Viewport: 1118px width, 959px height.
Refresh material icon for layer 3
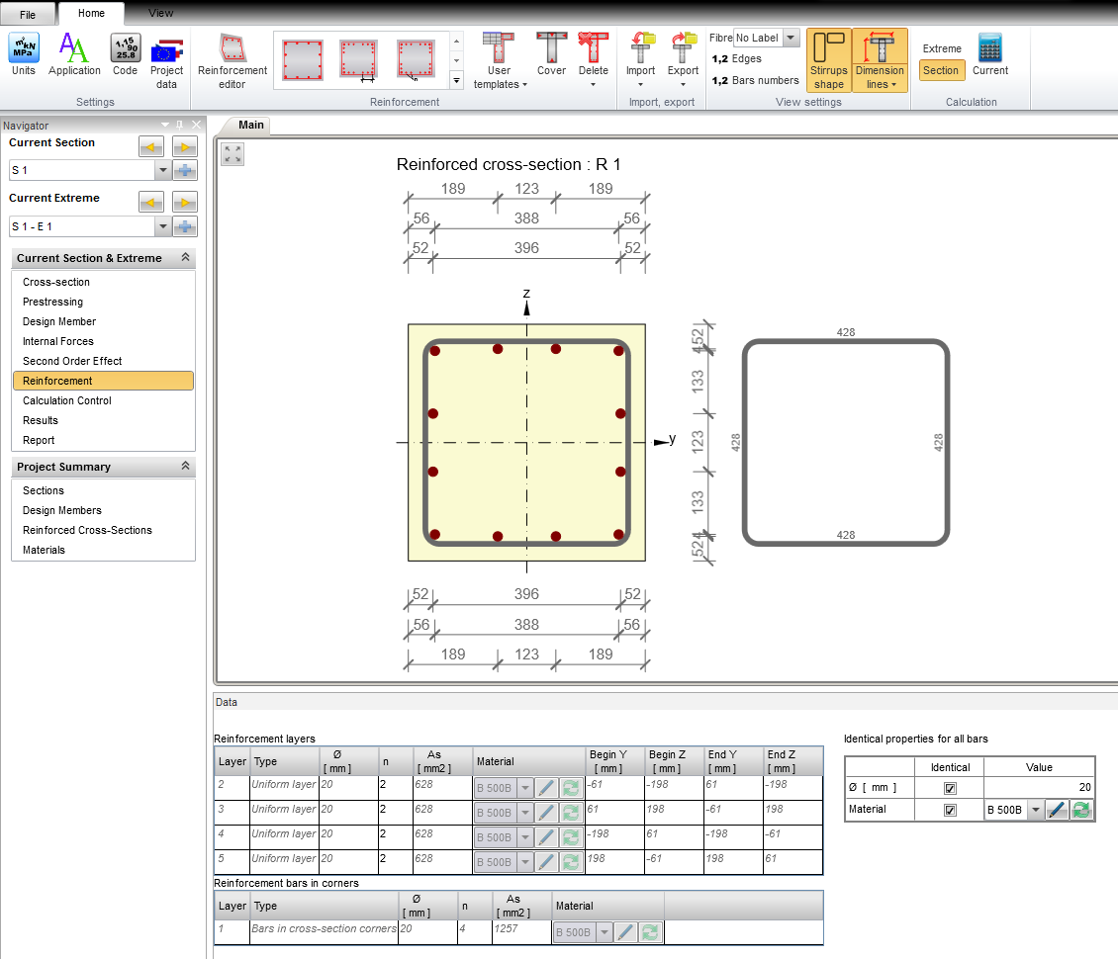[571, 813]
